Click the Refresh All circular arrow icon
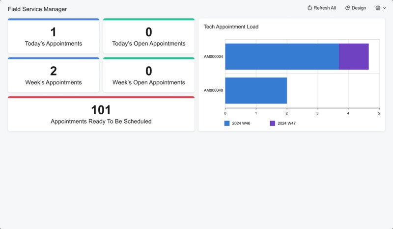This screenshot has width=393, height=229. [x=310, y=8]
